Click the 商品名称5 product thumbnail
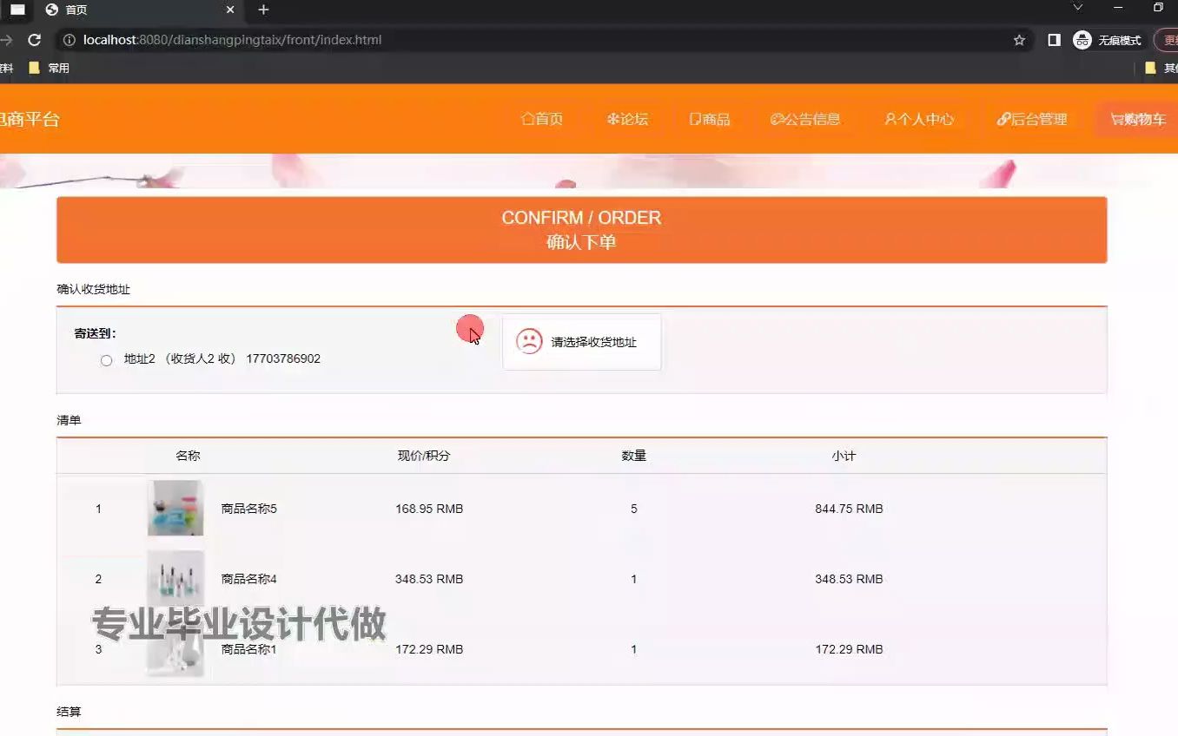The image size is (1178, 736). pyautogui.click(x=175, y=509)
